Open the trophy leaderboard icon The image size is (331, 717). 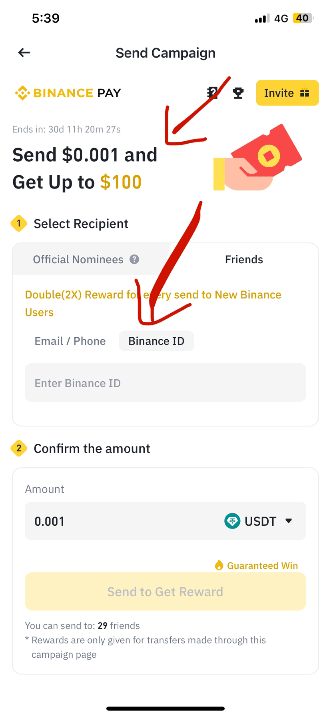pos(238,93)
